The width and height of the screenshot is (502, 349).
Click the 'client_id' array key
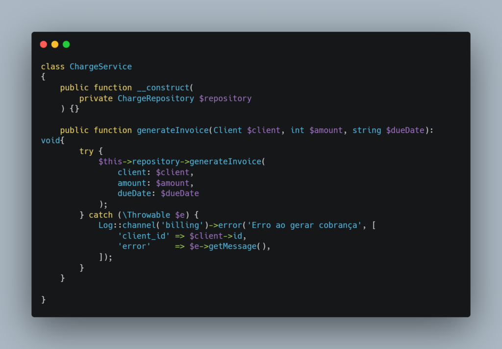pyautogui.click(x=144, y=236)
